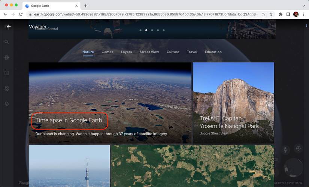Open Timelapse in Google Earth story
The width and height of the screenshot is (309, 187).
pos(110,103)
